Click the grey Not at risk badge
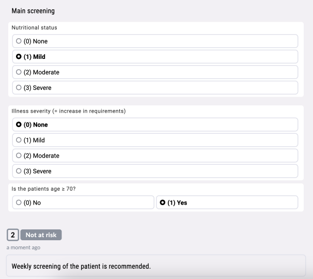The height and width of the screenshot is (279, 313). [x=41, y=235]
